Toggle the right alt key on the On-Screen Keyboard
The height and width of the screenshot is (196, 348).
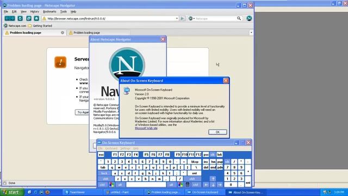click(x=171, y=185)
